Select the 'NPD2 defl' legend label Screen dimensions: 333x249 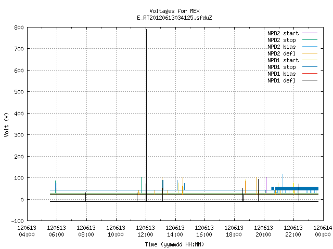tap(281, 53)
